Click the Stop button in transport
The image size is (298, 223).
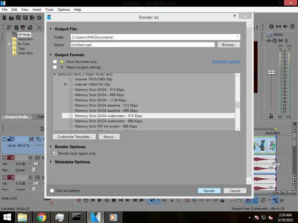click(114, 200)
